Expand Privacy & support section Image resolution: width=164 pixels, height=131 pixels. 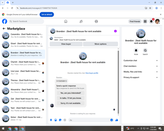click(x=141, y=77)
